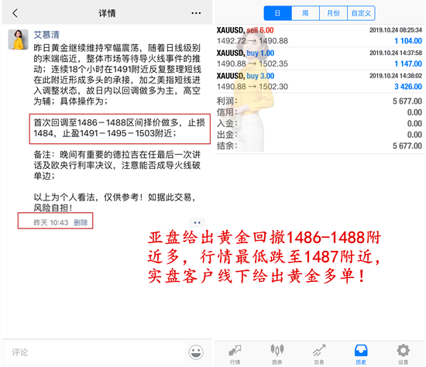
Task: Select the 利润 total 5 677.00
Action: point(407,101)
